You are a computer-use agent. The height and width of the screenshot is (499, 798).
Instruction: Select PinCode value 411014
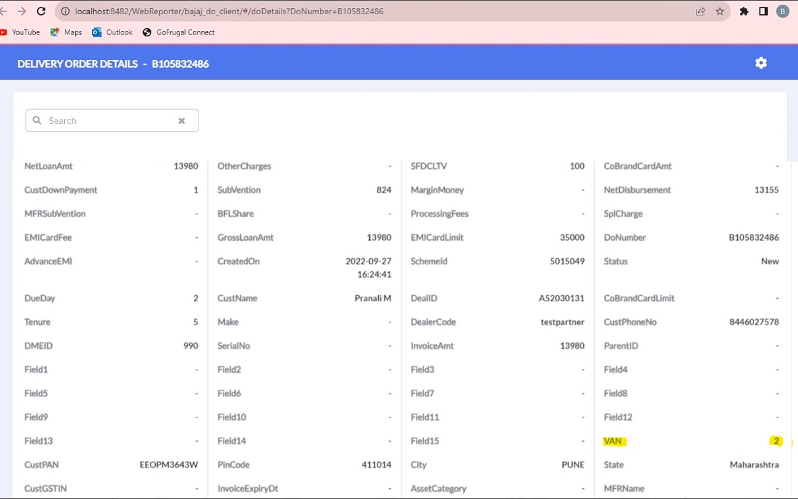point(377,465)
